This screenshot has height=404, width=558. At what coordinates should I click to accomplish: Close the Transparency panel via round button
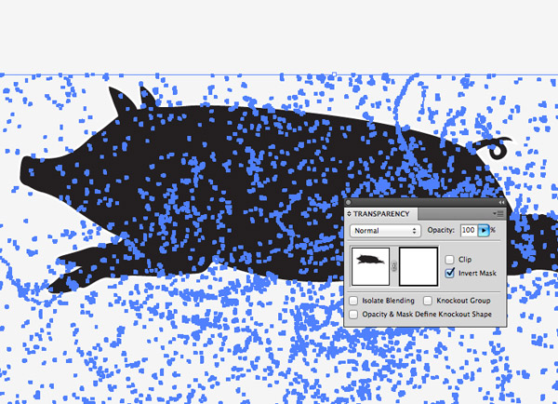349,202
